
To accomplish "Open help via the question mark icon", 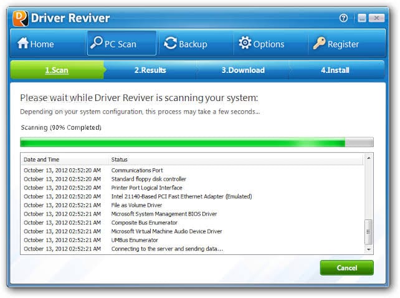I will 343,18.
